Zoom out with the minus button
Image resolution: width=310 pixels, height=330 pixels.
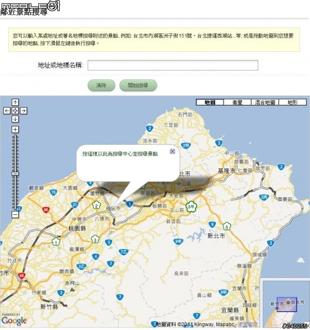15,215
